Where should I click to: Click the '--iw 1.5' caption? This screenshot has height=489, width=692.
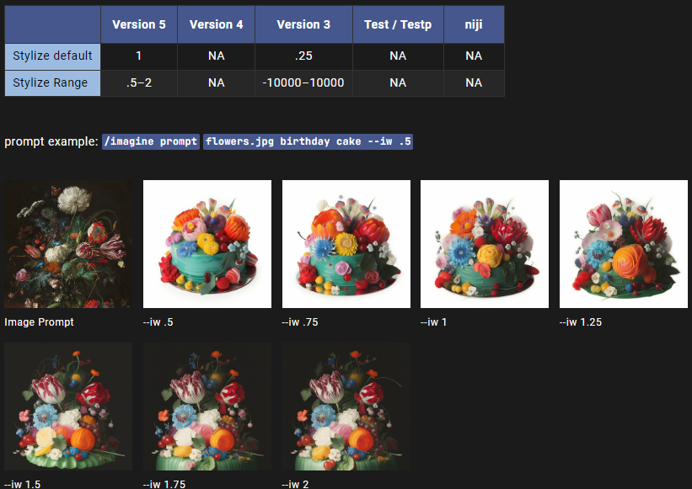click(23, 484)
